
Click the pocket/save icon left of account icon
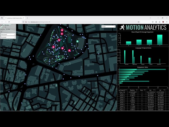tap(153, 22)
